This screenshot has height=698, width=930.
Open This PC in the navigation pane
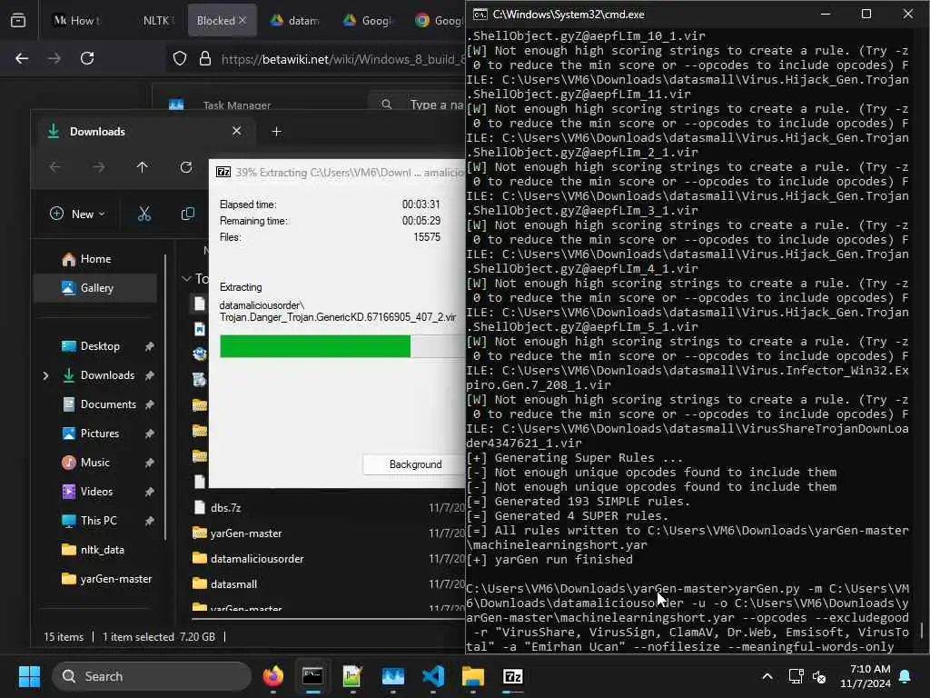[x=98, y=521]
